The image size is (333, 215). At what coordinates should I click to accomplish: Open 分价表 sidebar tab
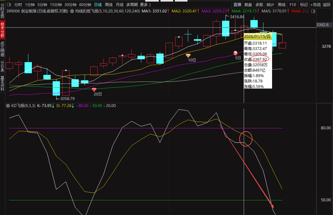[x=2, y=66]
